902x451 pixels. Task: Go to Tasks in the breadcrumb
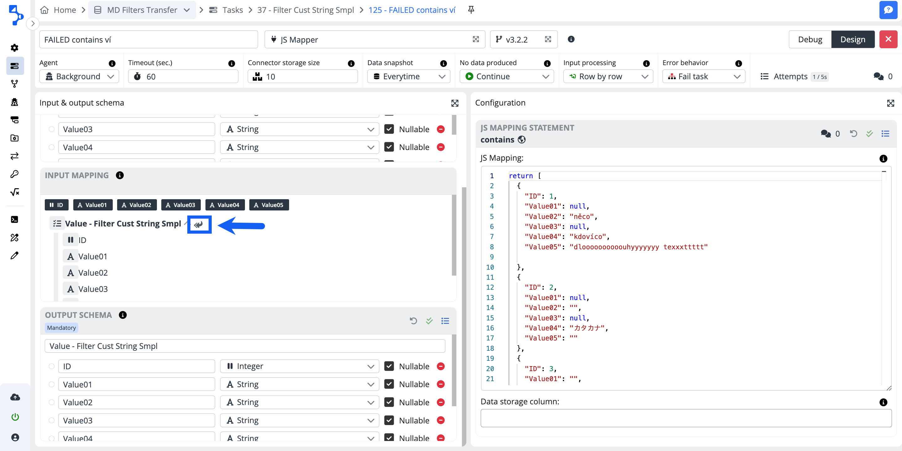pyautogui.click(x=232, y=10)
